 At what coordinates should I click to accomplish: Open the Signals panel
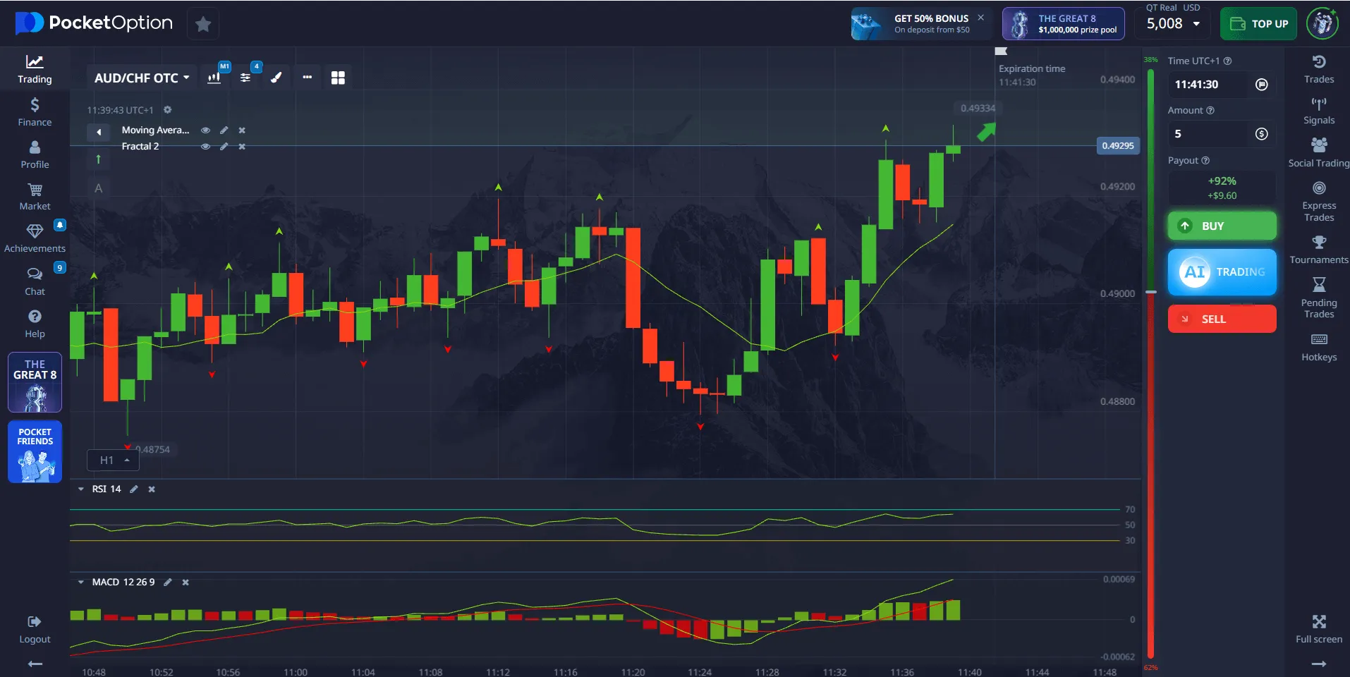(x=1318, y=111)
